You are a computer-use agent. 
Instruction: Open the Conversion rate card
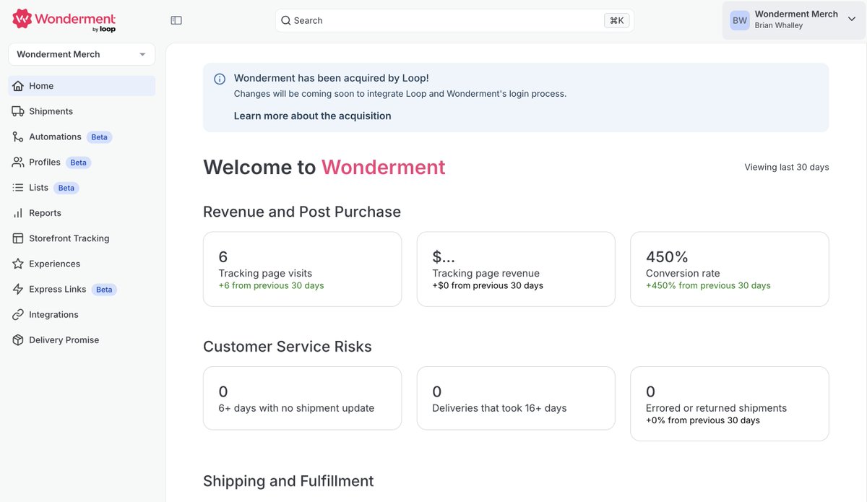click(729, 269)
